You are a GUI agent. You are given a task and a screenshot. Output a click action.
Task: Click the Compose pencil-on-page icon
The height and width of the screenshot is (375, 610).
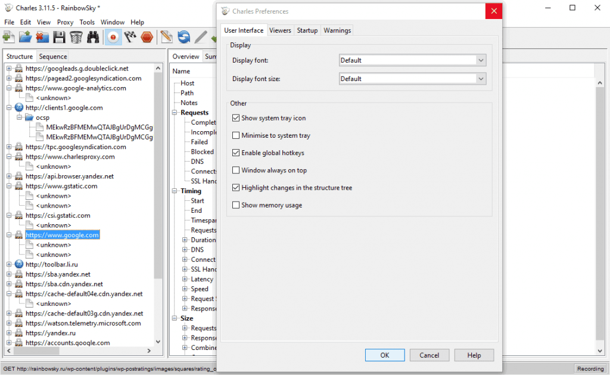167,38
